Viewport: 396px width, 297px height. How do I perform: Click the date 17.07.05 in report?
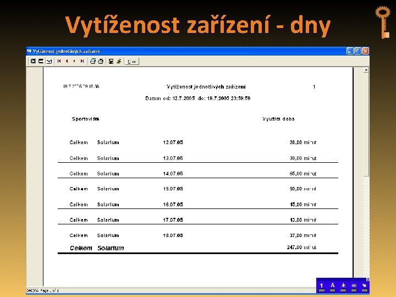[173, 220]
